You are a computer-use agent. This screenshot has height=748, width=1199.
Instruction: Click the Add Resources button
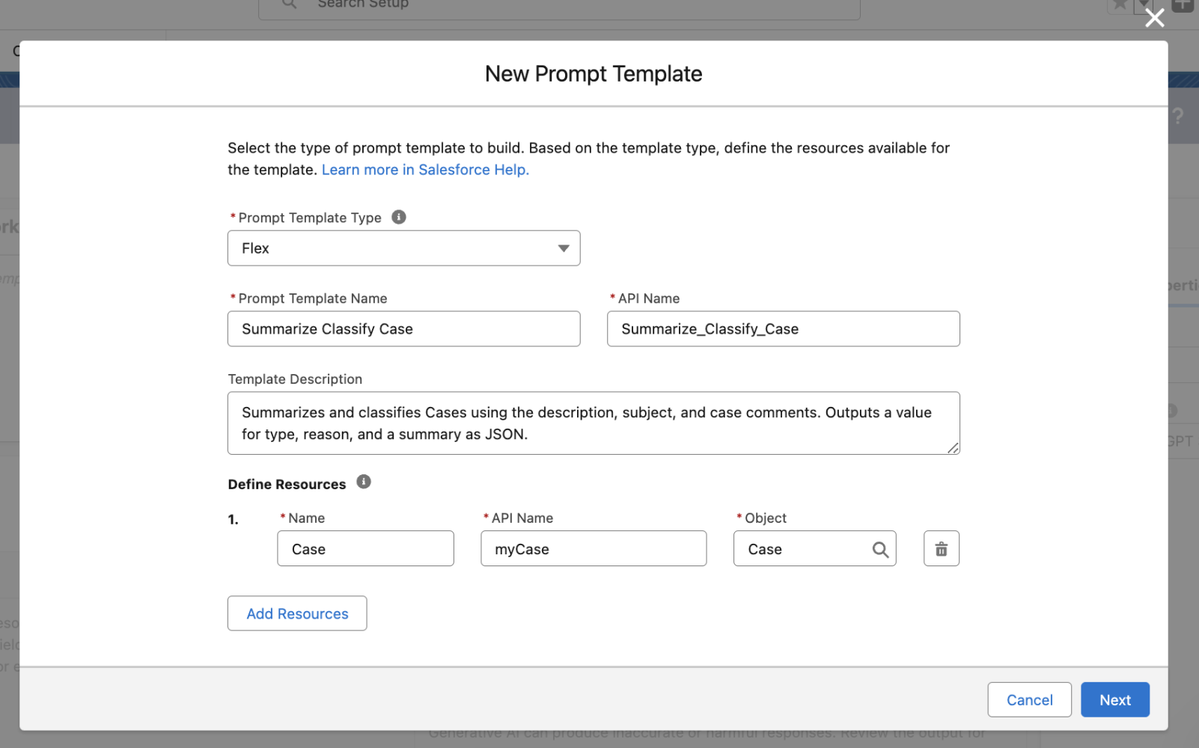pos(296,613)
